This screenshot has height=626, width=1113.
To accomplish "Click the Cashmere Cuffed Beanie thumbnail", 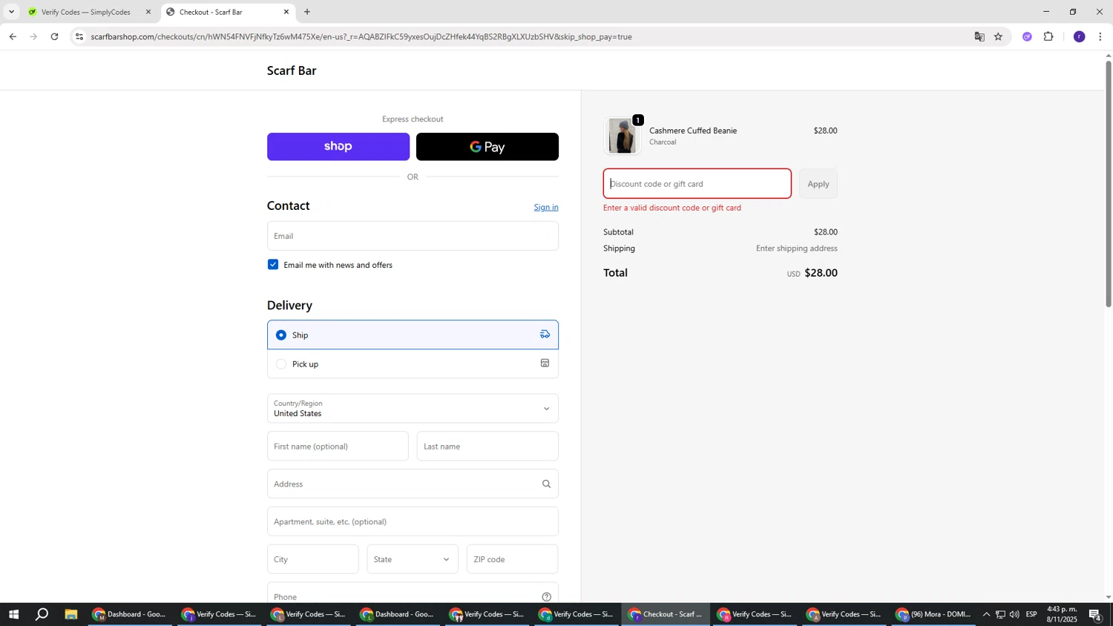I will 622,136.
